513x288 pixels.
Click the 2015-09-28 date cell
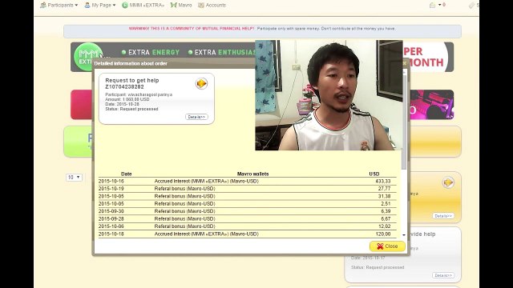click(111, 218)
